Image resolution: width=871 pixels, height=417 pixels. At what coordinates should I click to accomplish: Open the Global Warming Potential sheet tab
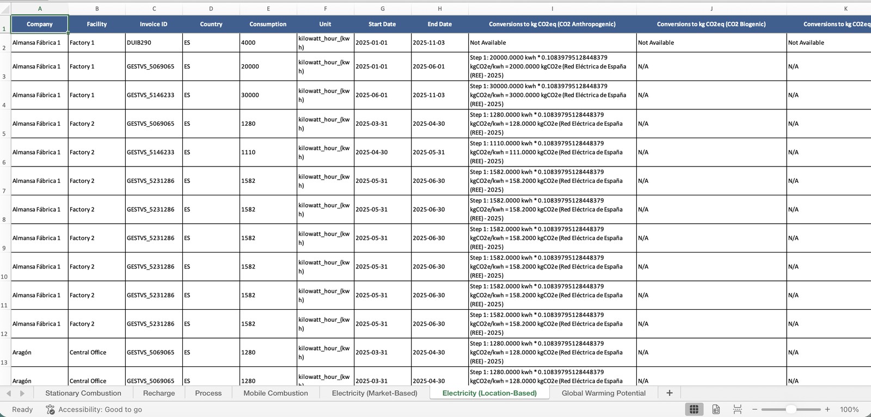pos(604,393)
